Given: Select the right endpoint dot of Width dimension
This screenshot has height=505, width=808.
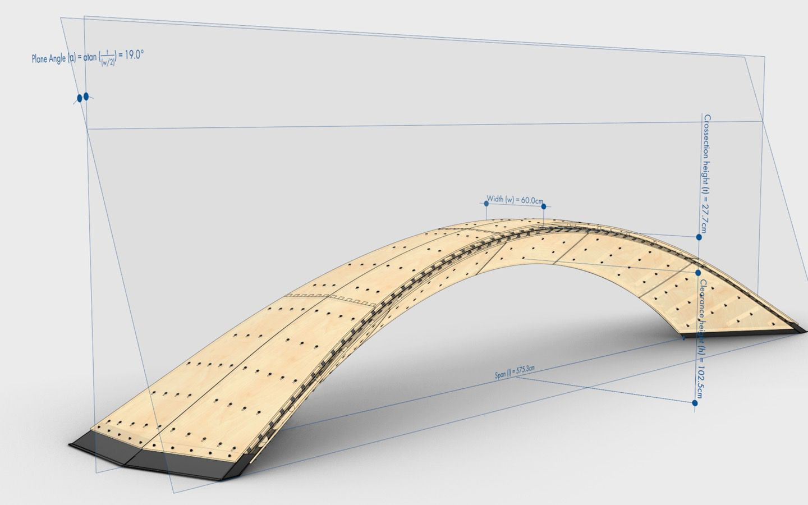Looking at the screenshot, I should [x=544, y=206].
